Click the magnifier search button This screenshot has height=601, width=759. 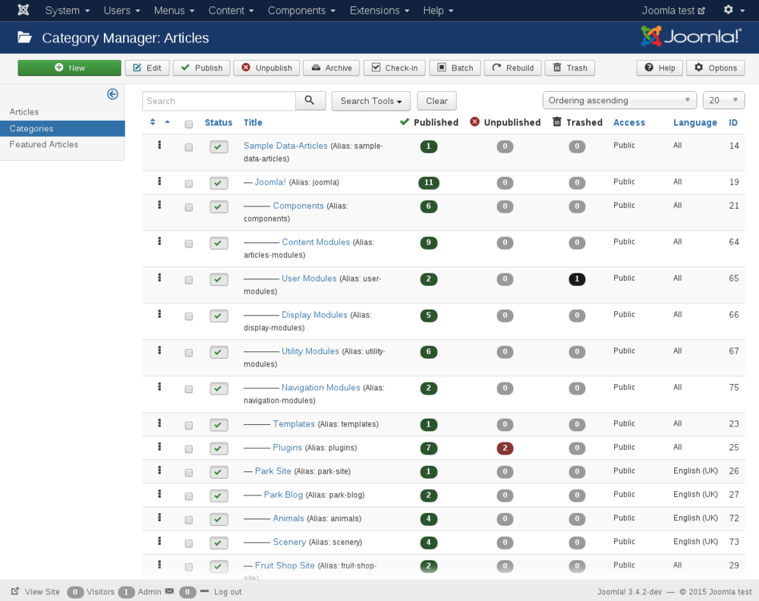pyautogui.click(x=310, y=101)
